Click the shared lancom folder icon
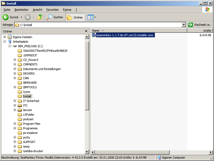 click(20, 110)
